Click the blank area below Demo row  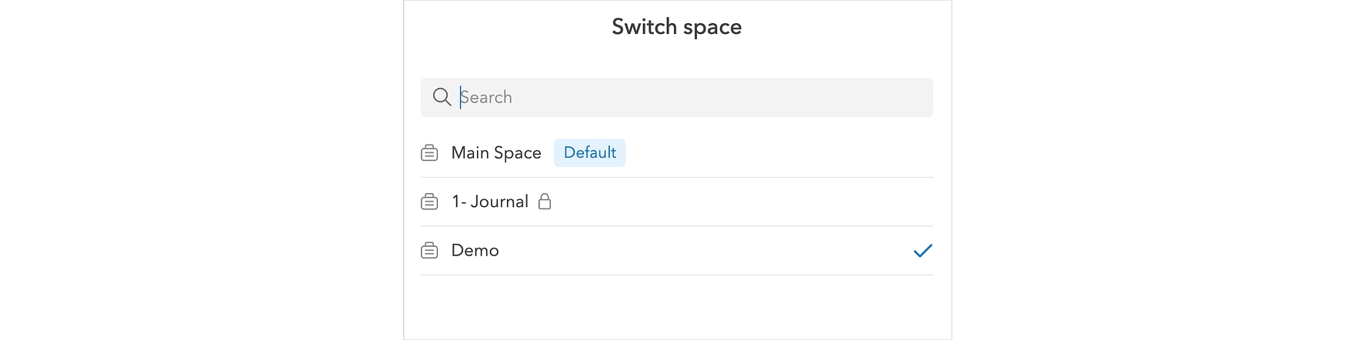pos(677,306)
